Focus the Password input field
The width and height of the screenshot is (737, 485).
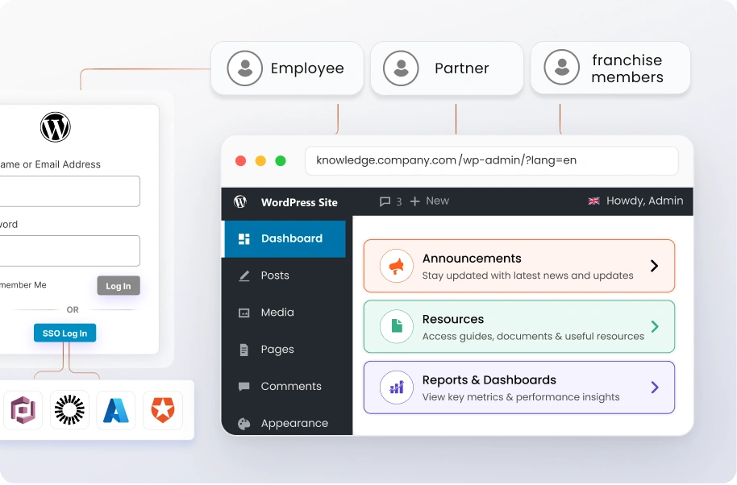[x=69, y=251]
